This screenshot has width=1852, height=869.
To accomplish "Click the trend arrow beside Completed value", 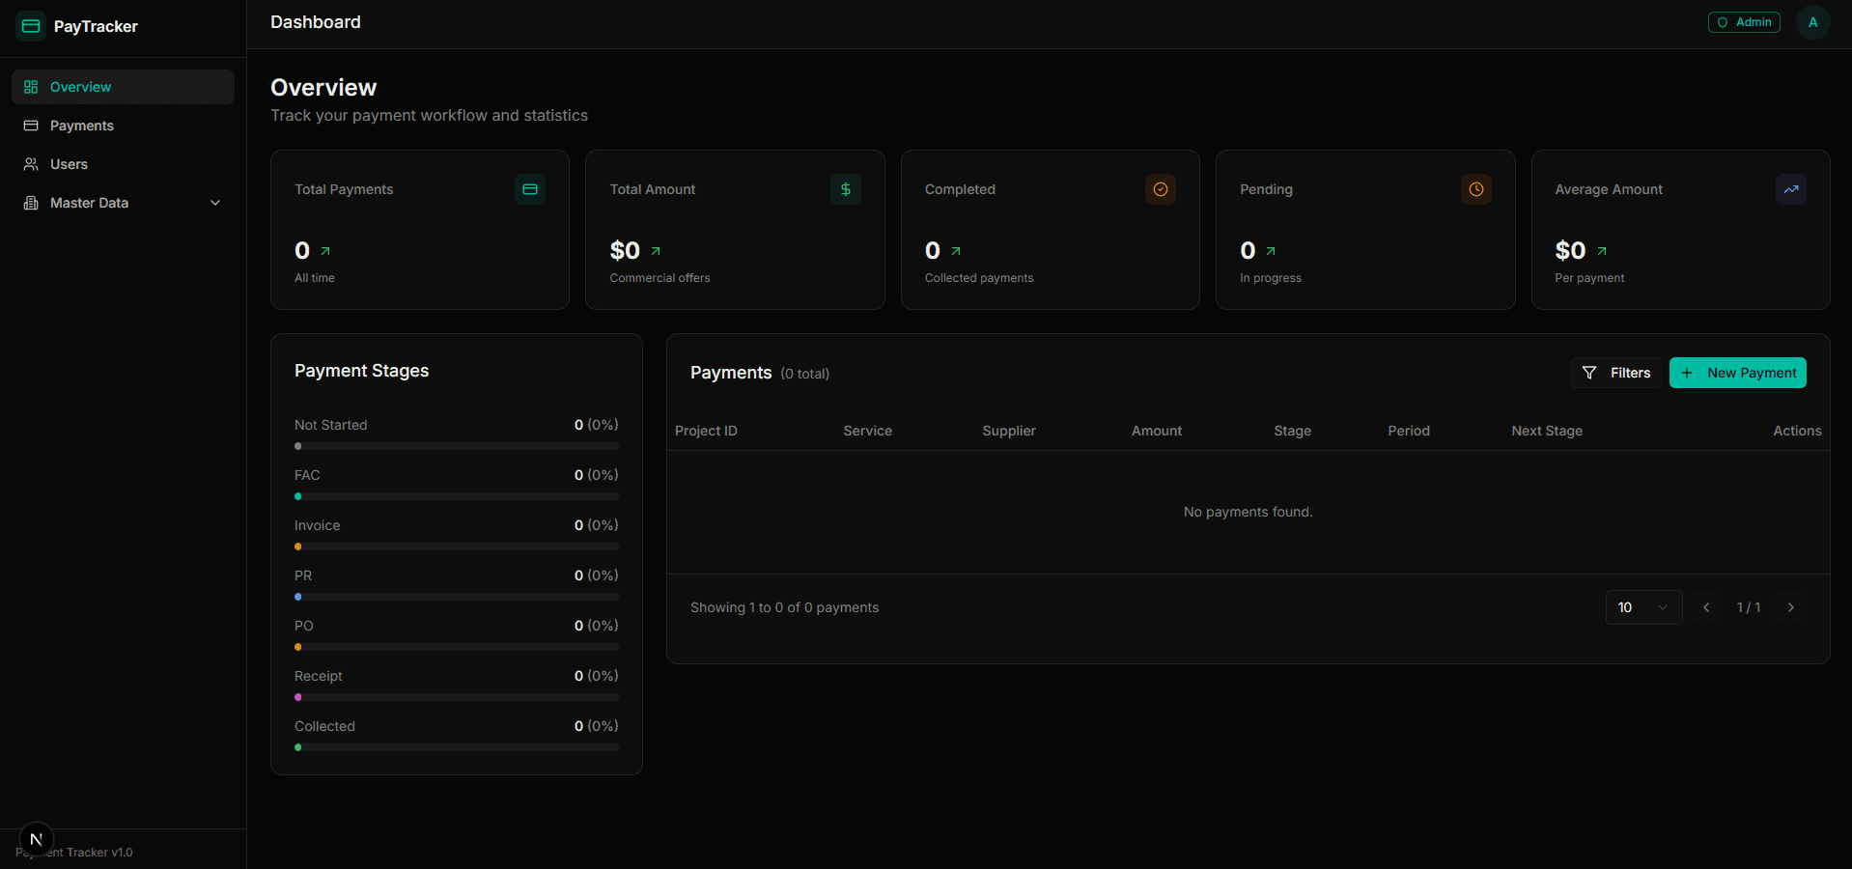I will click(x=956, y=251).
